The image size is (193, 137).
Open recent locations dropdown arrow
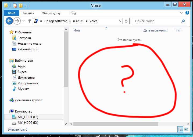point(24,21)
